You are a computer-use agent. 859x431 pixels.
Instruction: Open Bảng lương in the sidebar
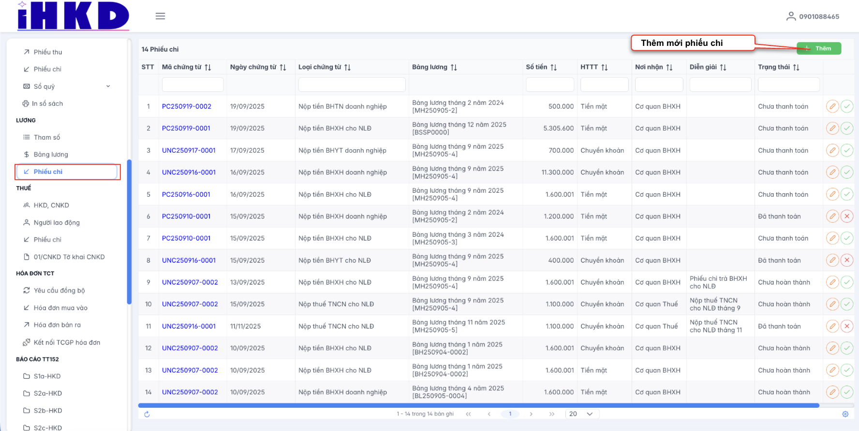click(51, 155)
